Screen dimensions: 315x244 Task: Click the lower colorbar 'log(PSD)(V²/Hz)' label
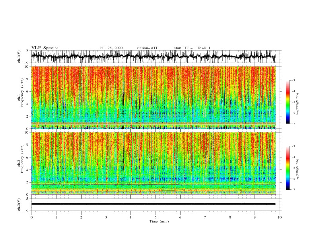tap(297, 169)
